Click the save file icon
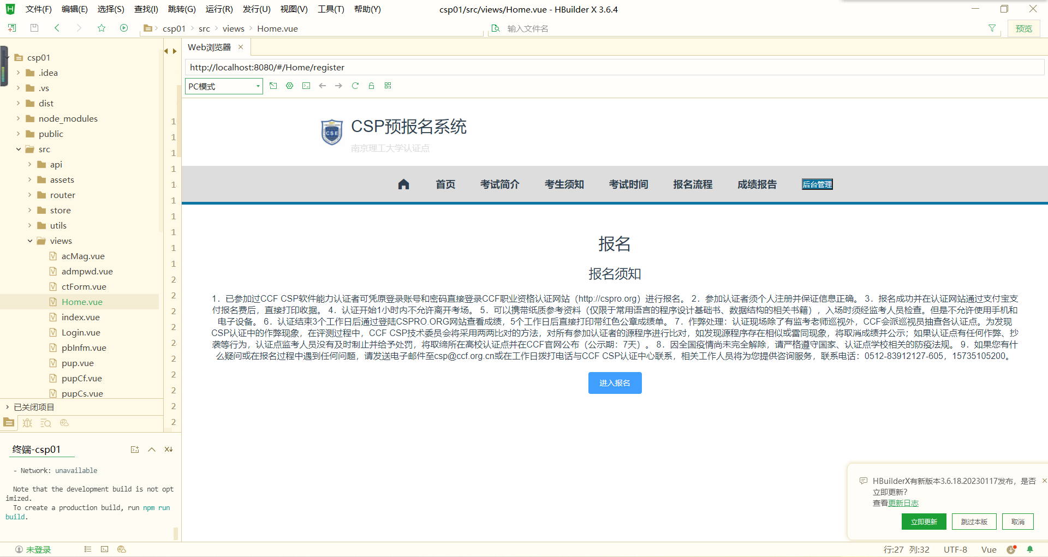Image resolution: width=1048 pixels, height=557 pixels. (x=34, y=28)
